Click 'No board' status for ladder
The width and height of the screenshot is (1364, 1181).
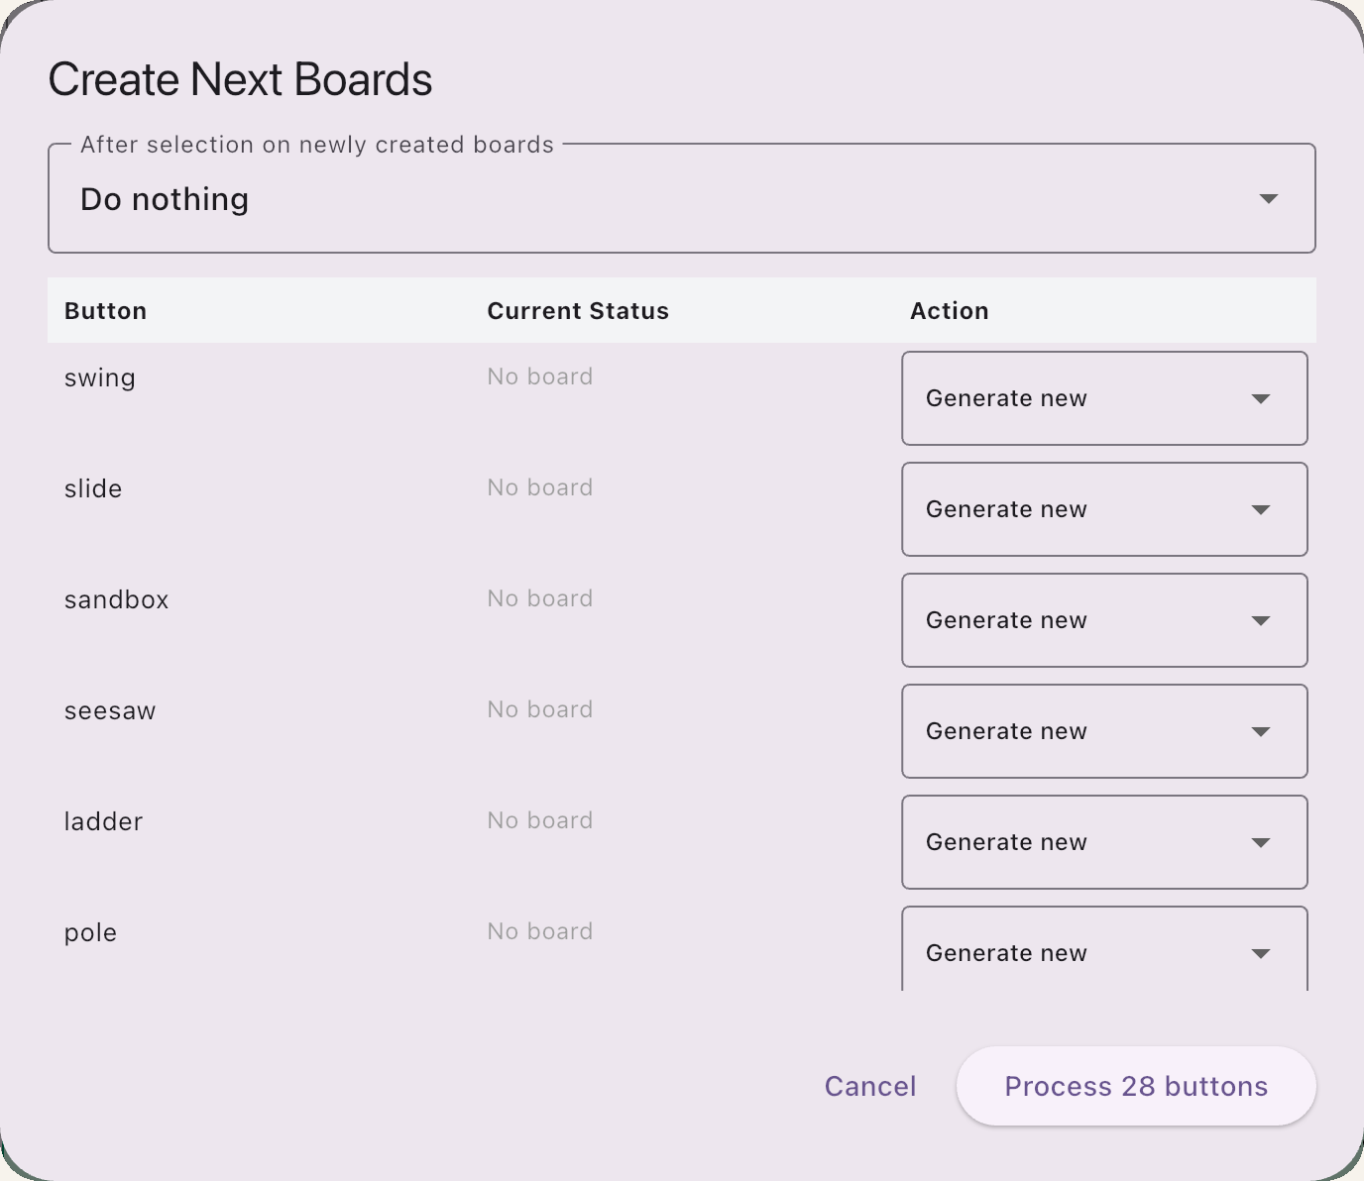(x=540, y=820)
